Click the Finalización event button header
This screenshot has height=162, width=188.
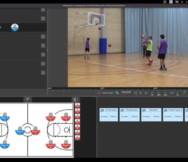[x=130, y=110]
